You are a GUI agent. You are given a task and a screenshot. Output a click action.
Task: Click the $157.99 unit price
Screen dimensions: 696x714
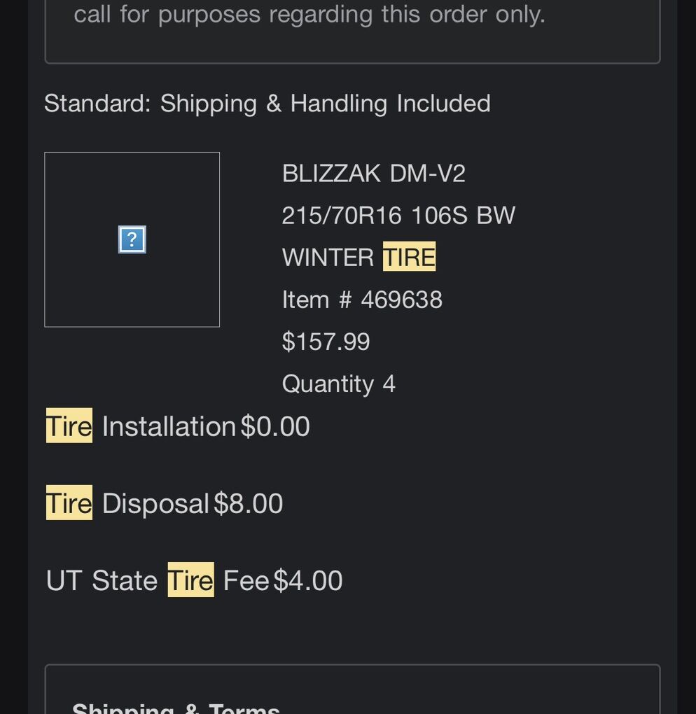[x=326, y=342]
